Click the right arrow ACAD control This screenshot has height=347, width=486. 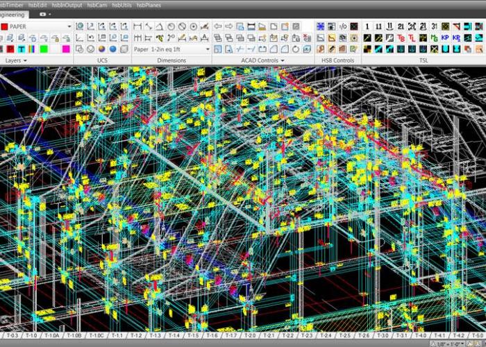point(228,26)
